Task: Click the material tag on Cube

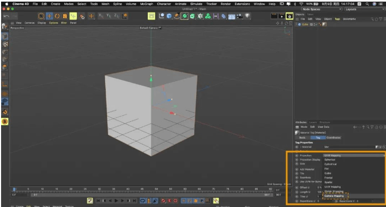Action: click(325, 24)
